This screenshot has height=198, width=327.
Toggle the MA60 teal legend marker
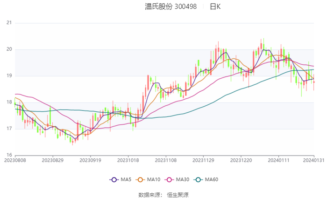click(x=198, y=180)
